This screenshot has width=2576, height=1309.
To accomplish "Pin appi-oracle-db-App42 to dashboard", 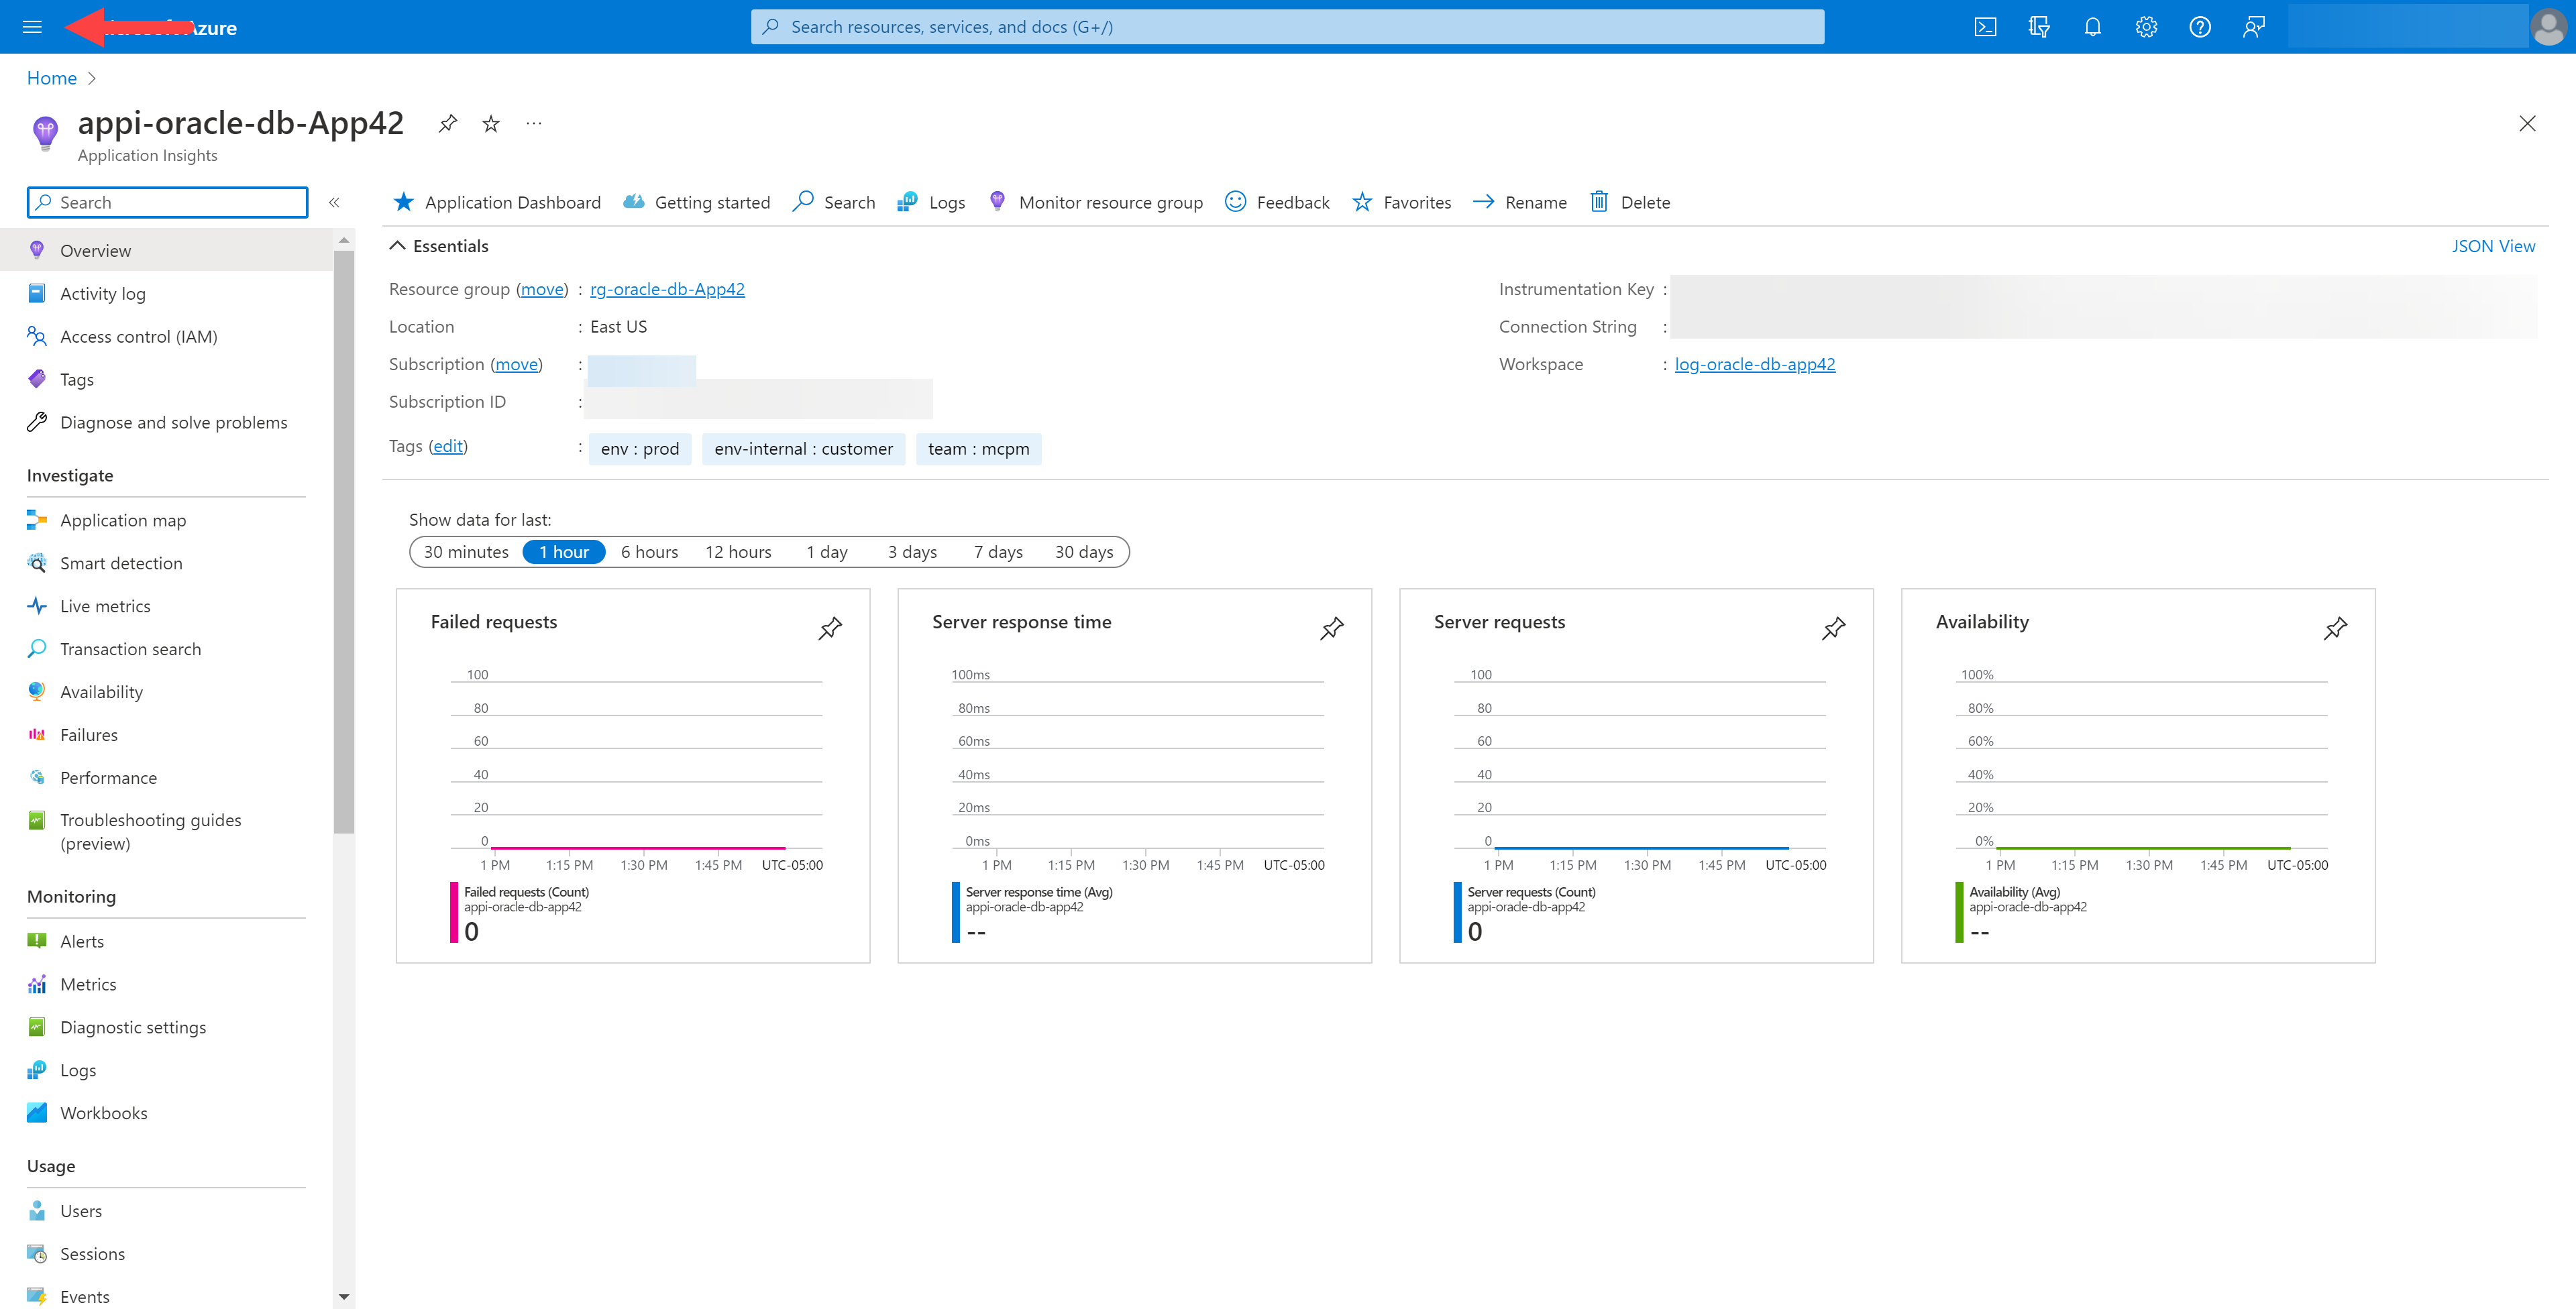I will (x=447, y=123).
